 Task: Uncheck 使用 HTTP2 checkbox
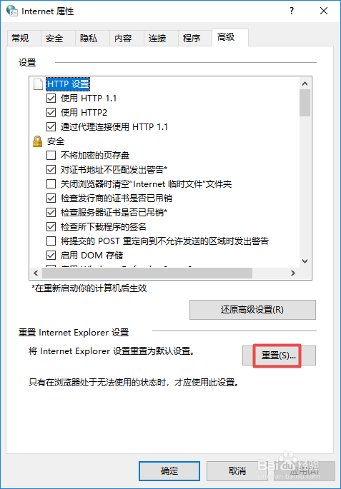pos(51,112)
